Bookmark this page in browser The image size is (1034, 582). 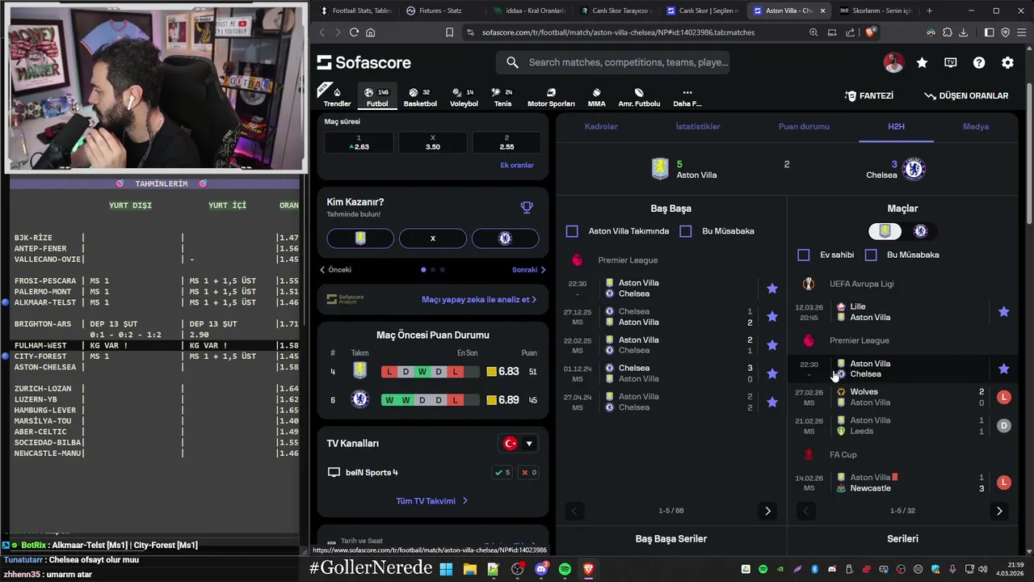point(450,32)
